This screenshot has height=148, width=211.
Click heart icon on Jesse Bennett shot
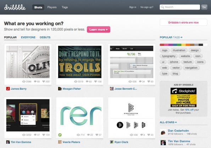point(149,81)
